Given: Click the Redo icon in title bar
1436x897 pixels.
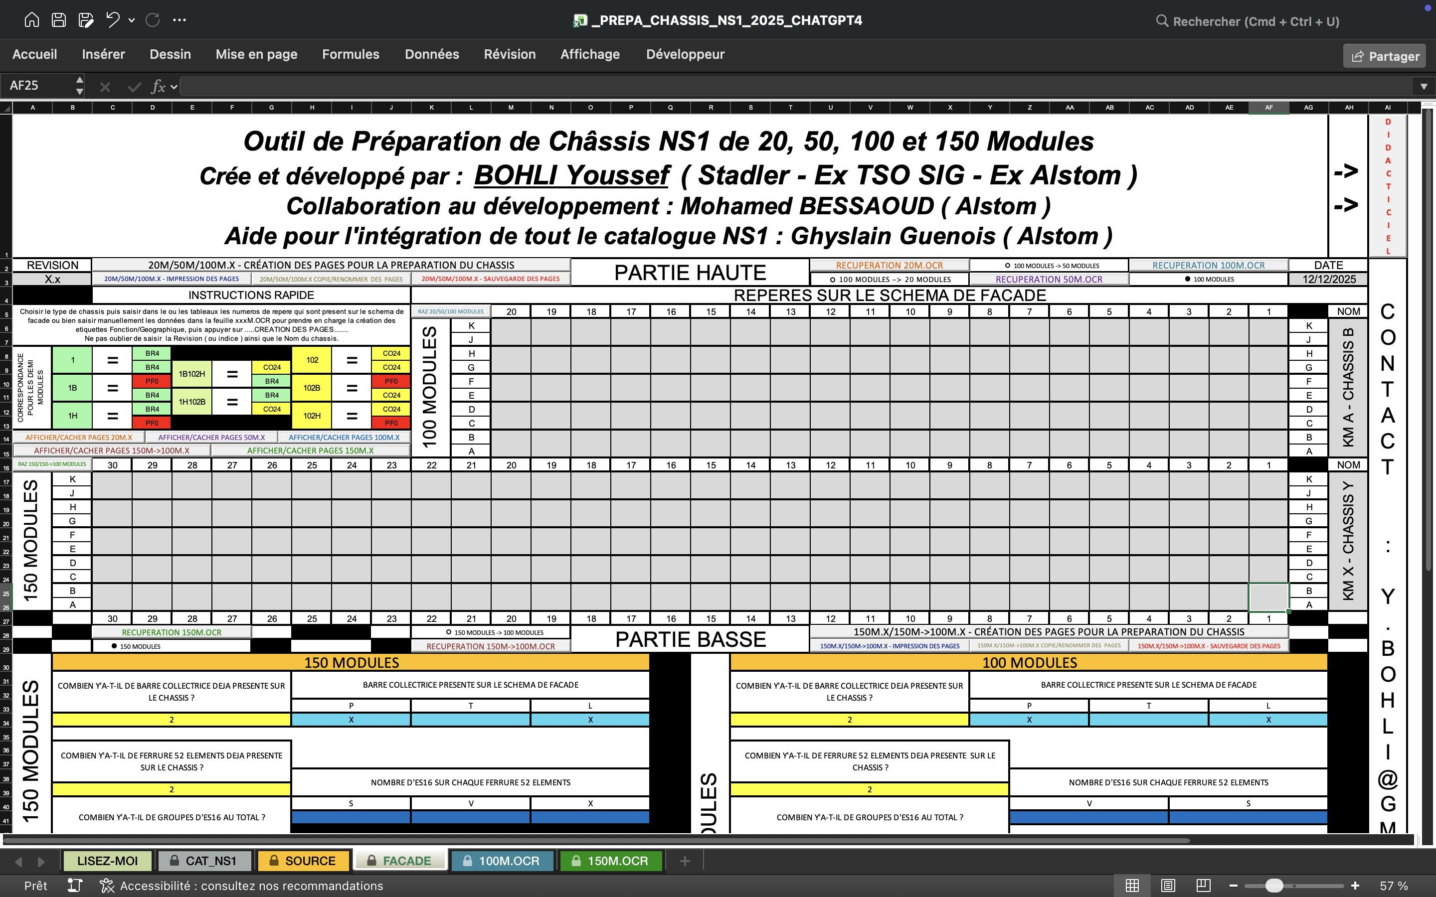Looking at the screenshot, I should pyautogui.click(x=153, y=20).
